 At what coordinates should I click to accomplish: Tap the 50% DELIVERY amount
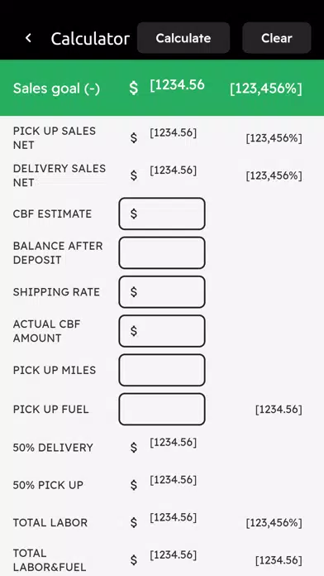click(x=174, y=442)
